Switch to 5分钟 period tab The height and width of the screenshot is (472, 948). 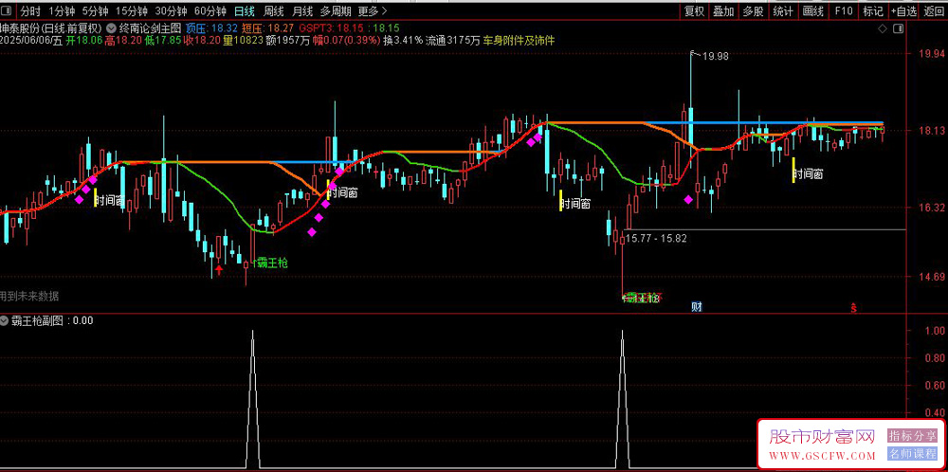coord(95,10)
